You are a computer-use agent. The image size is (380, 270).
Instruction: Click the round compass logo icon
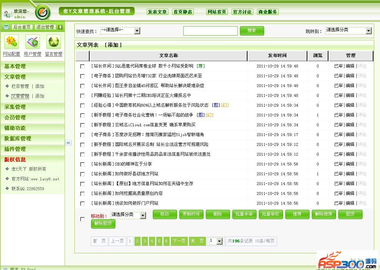[x=43, y=13]
